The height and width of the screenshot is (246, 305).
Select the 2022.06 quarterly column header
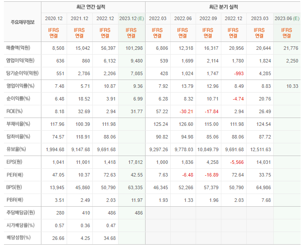click(183, 18)
